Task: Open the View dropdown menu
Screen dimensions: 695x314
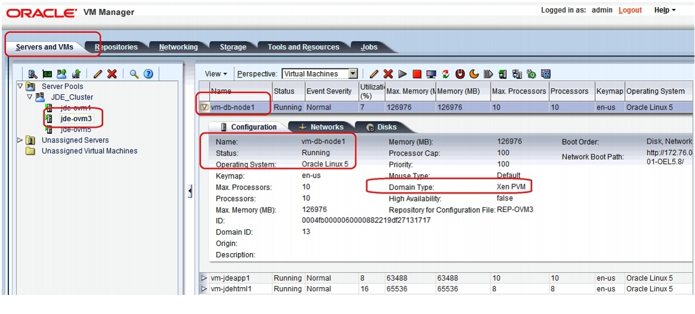Action: pyautogui.click(x=216, y=74)
